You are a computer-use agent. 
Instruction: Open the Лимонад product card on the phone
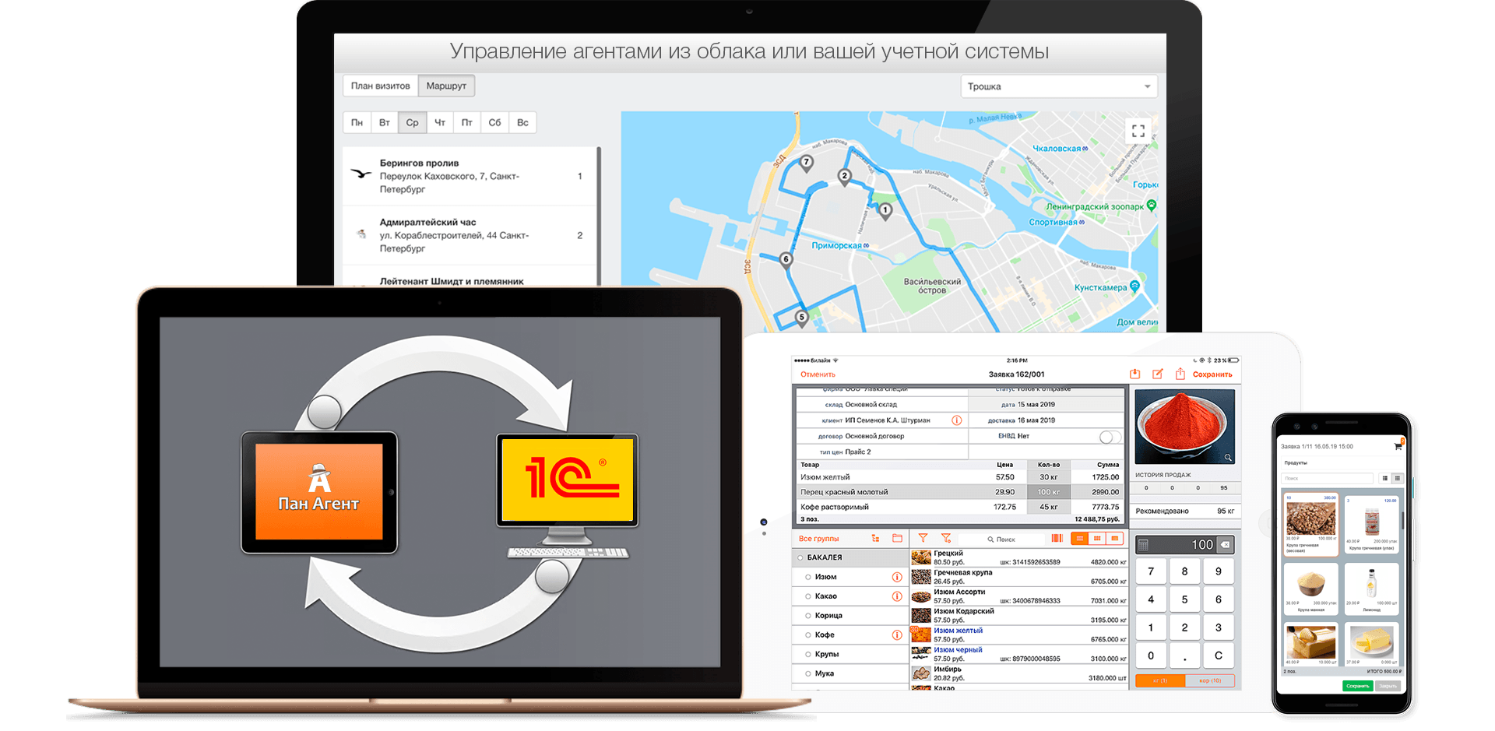(x=1371, y=589)
